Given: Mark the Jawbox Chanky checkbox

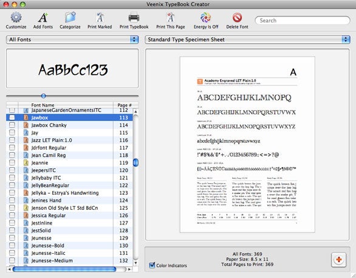Looking at the screenshot, I should point(12,125).
